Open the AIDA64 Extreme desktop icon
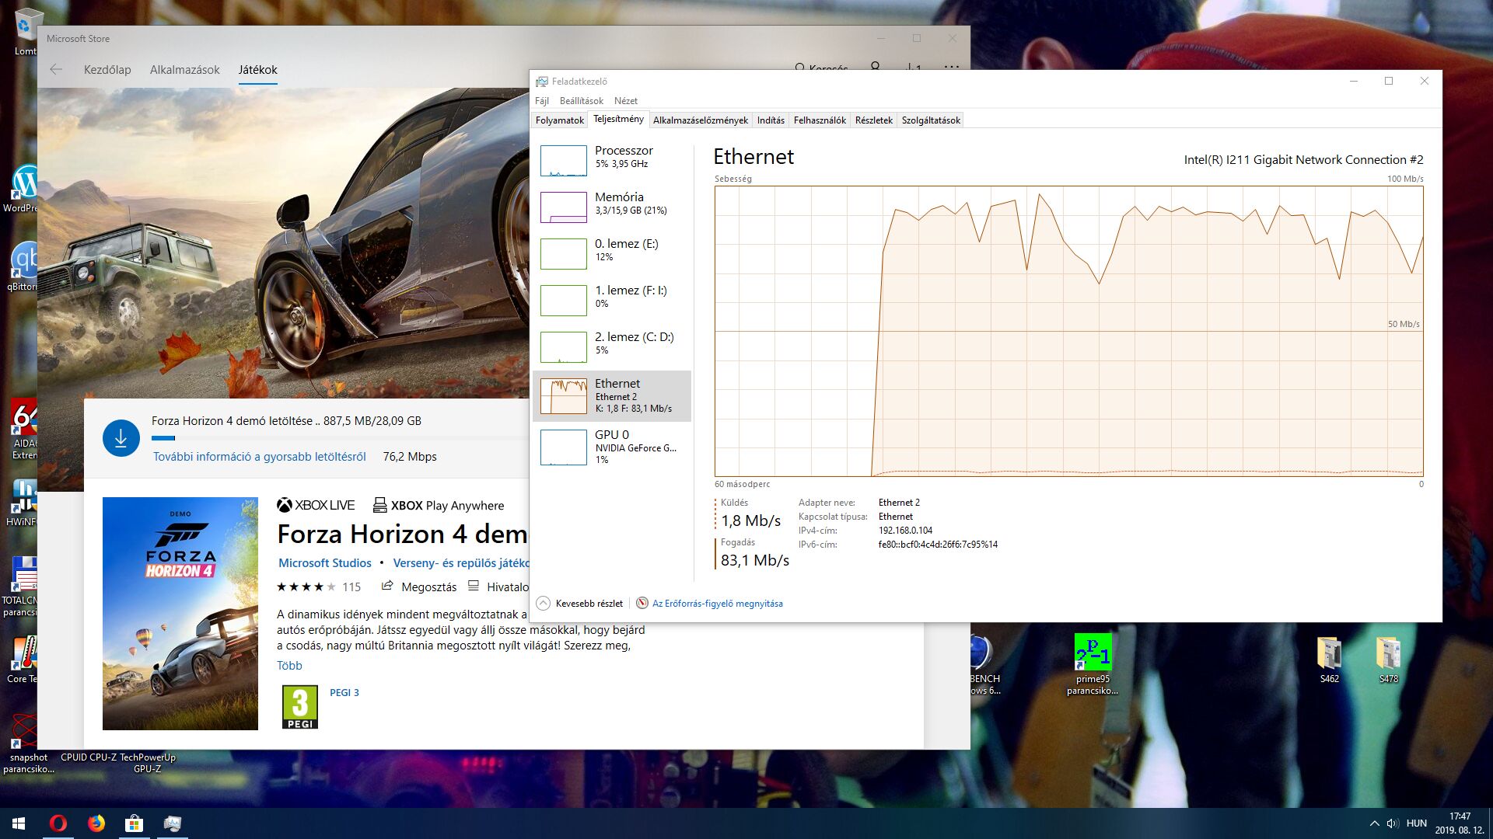 click(24, 430)
